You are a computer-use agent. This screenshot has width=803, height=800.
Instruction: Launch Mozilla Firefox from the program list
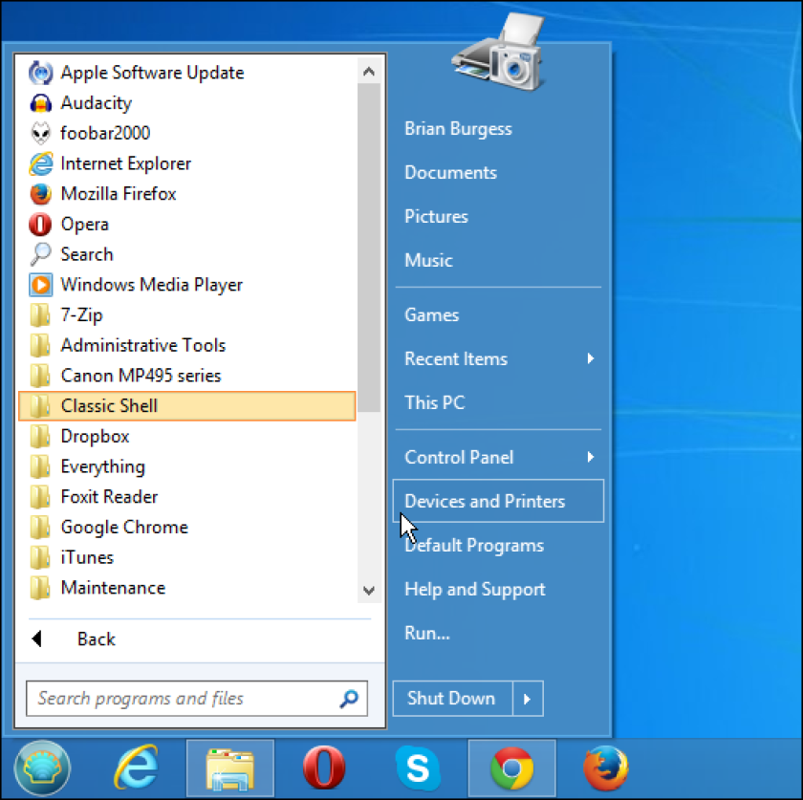pyautogui.click(x=187, y=194)
